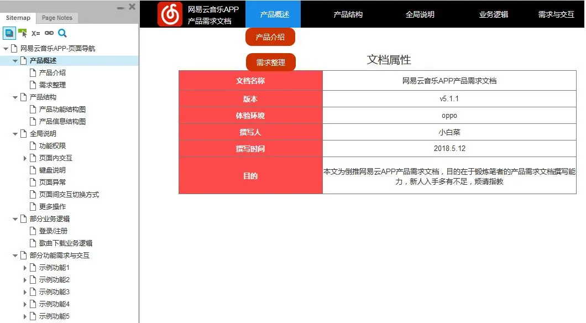Click page icon beside 产品介绍 tree row
Screen dimensions: 586x323
tap(33, 72)
